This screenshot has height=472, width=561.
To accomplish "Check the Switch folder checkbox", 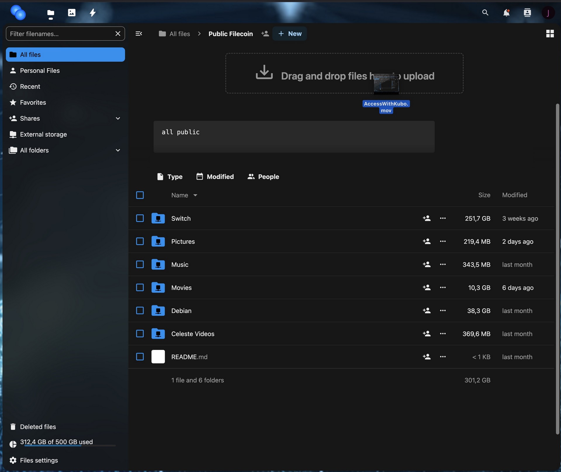I will [x=140, y=218].
